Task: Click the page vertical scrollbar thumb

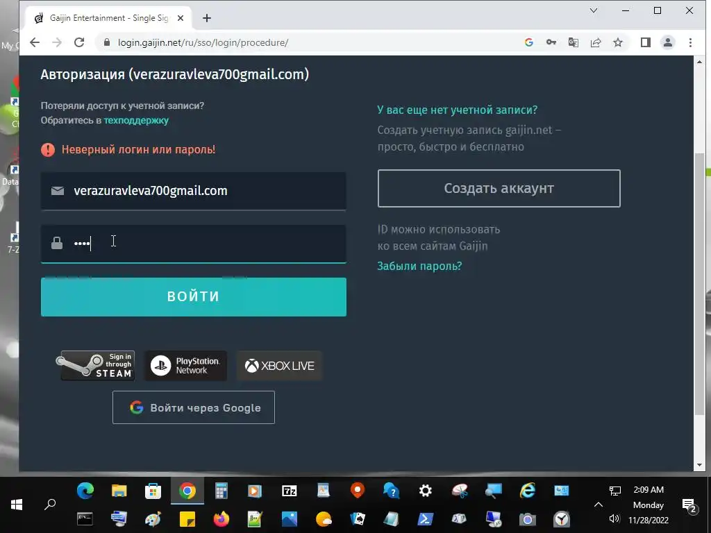Action: [x=699, y=284]
